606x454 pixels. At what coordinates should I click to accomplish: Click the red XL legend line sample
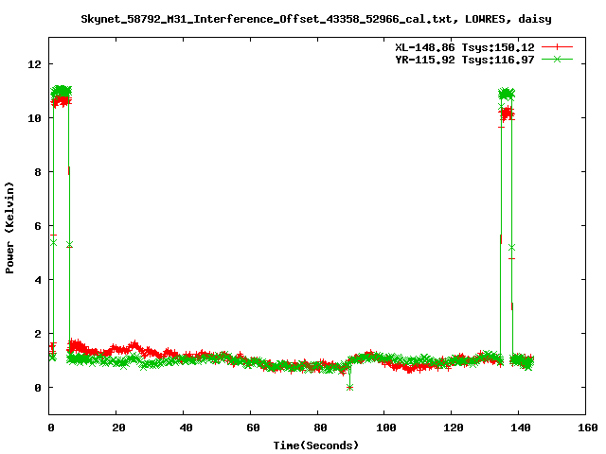[557, 47]
